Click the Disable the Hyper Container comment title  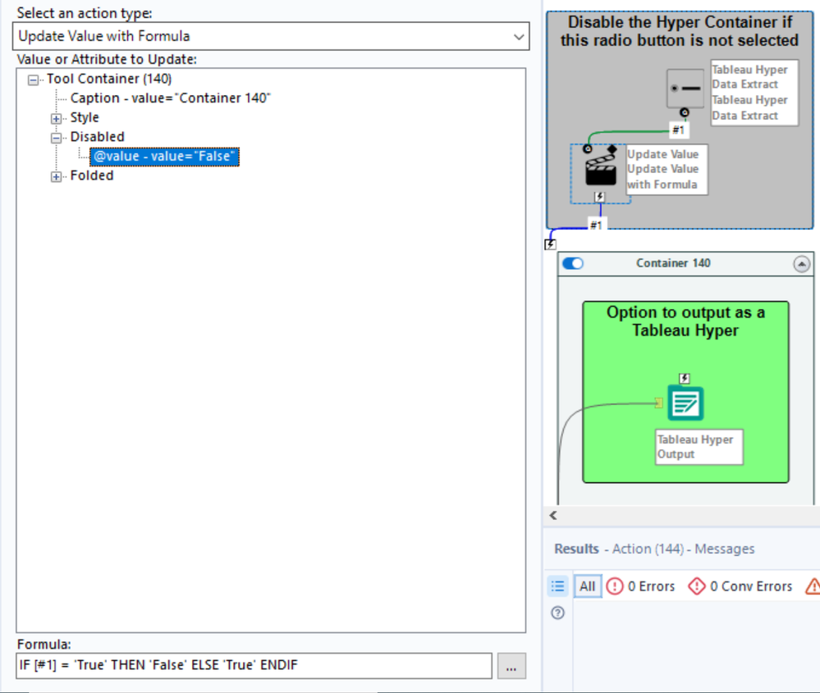(680, 31)
